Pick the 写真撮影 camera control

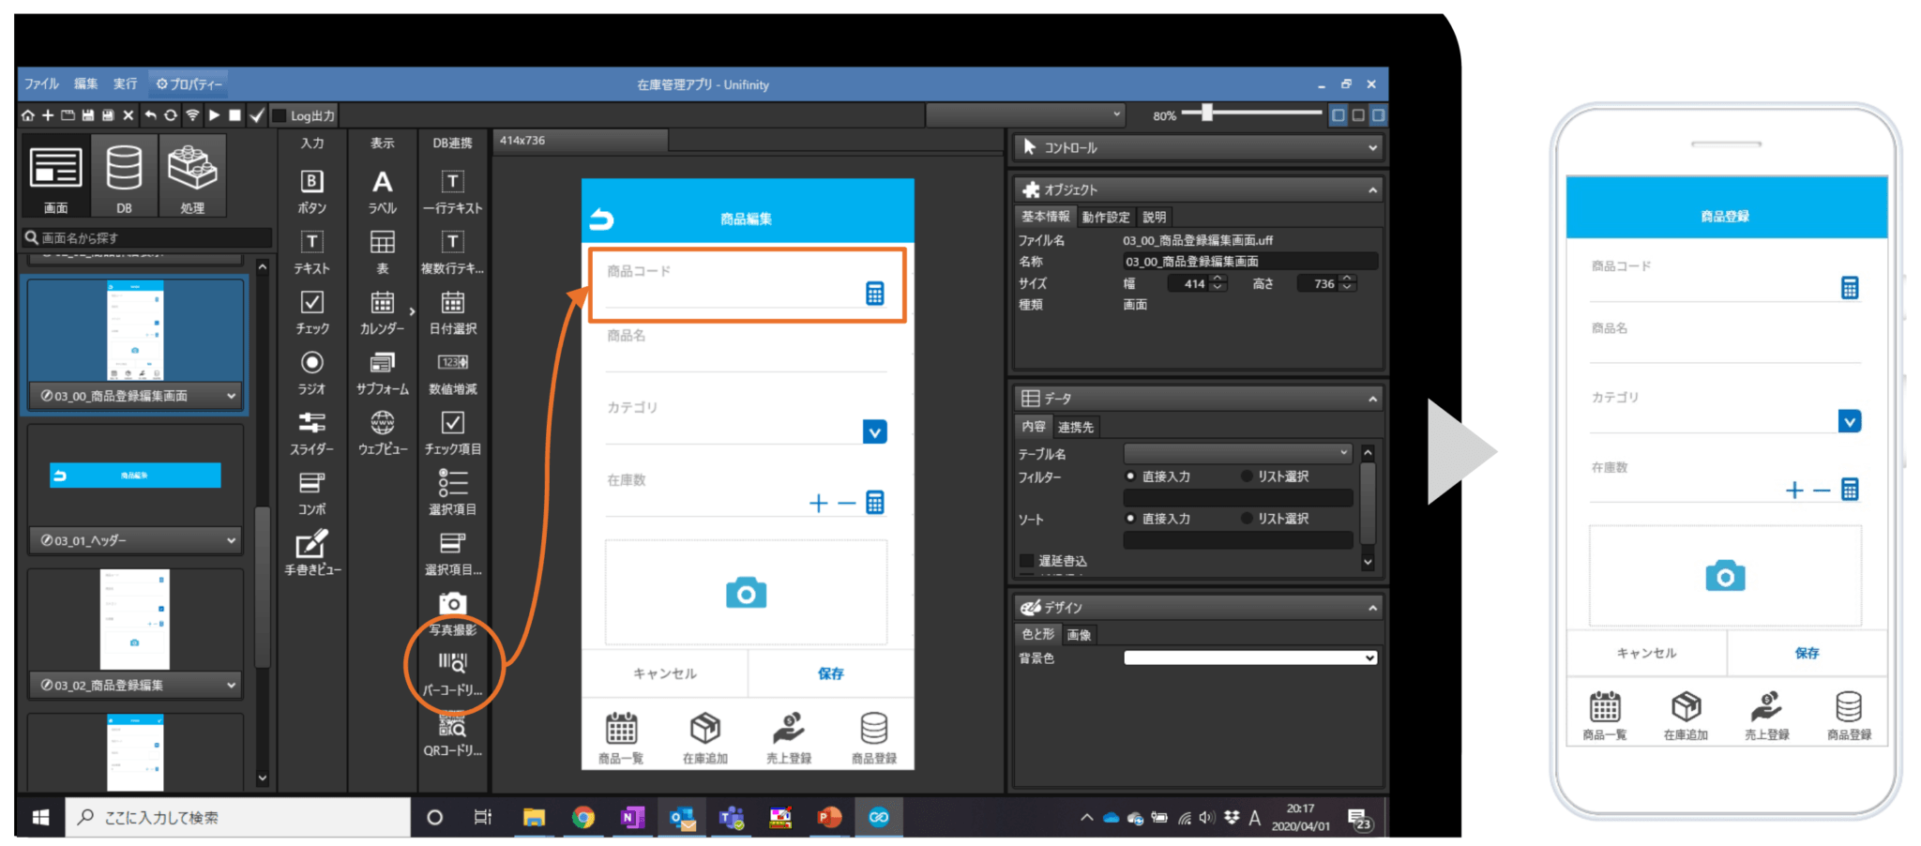[452, 613]
